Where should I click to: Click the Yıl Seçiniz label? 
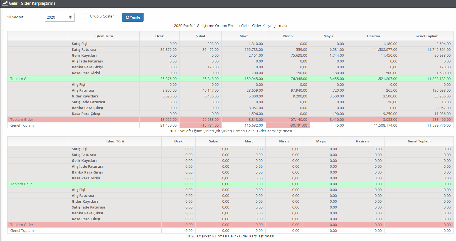tap(15, 17)
